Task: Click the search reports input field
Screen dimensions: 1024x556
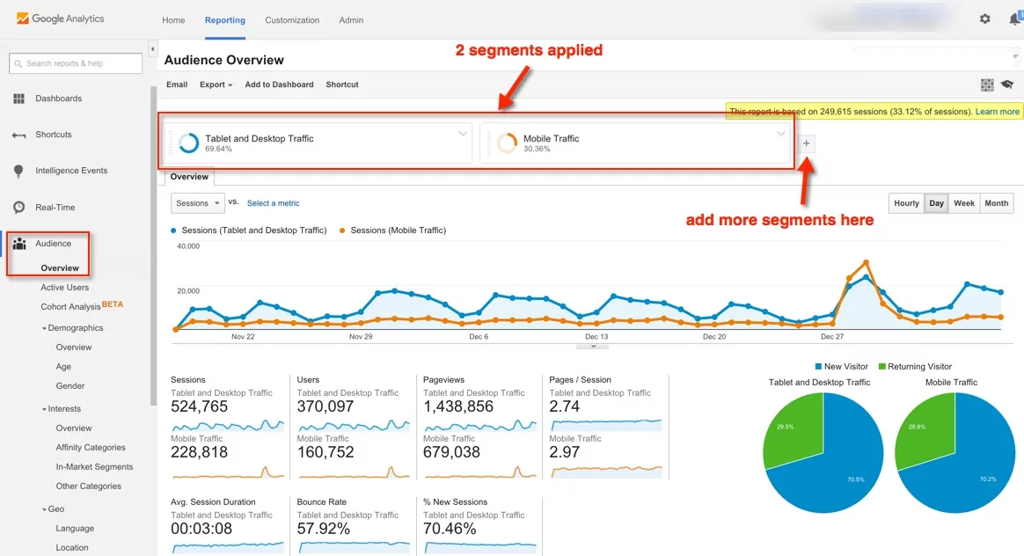Action: [x=75, y=63]
